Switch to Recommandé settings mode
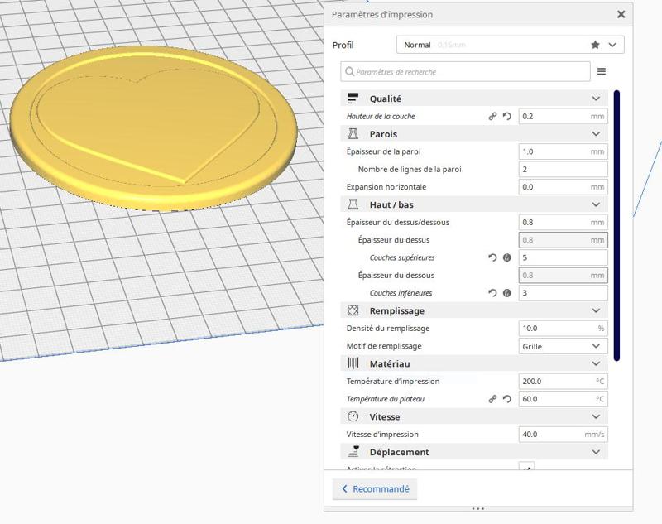 click(375, 489)
